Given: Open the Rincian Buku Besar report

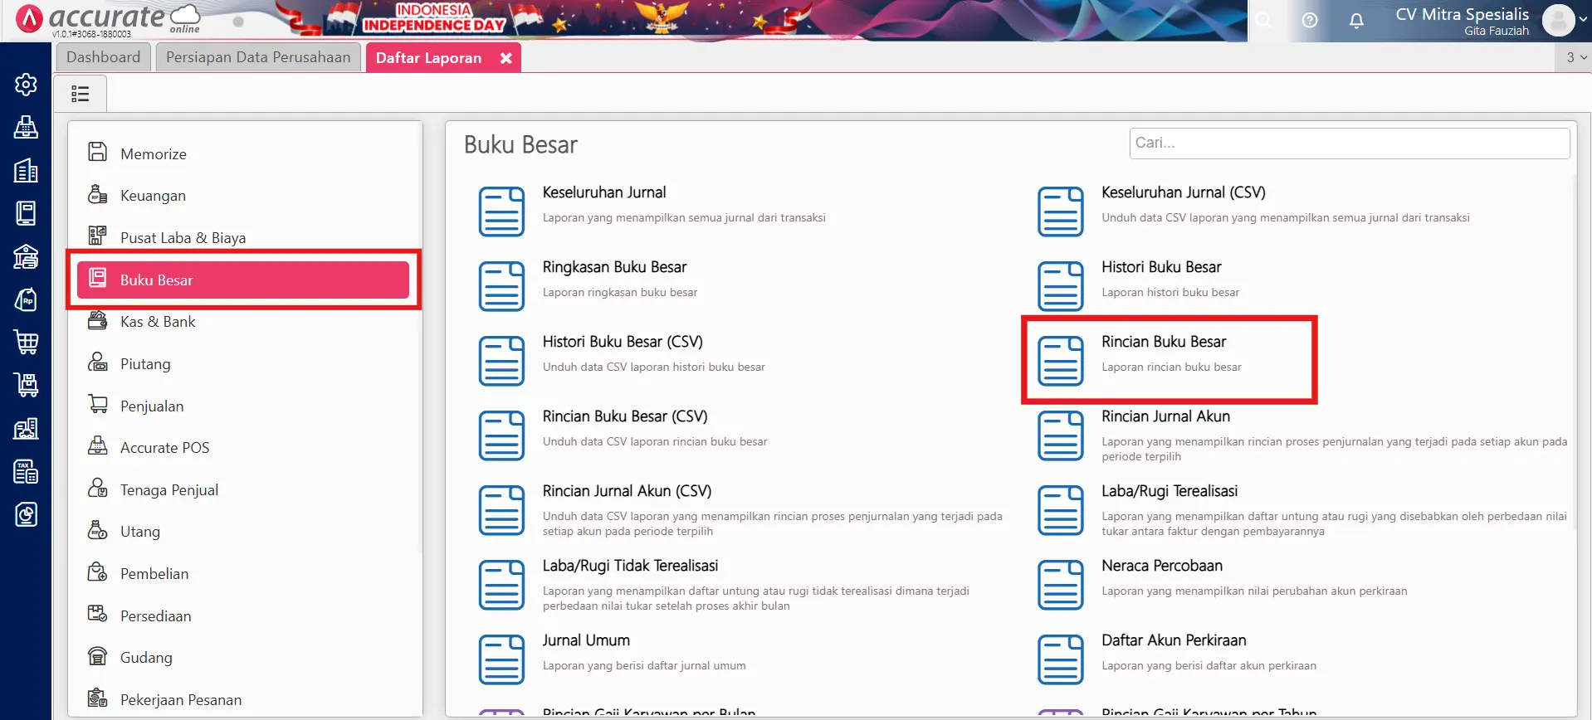Looking at the screenshot, I should click(1163, 342).
